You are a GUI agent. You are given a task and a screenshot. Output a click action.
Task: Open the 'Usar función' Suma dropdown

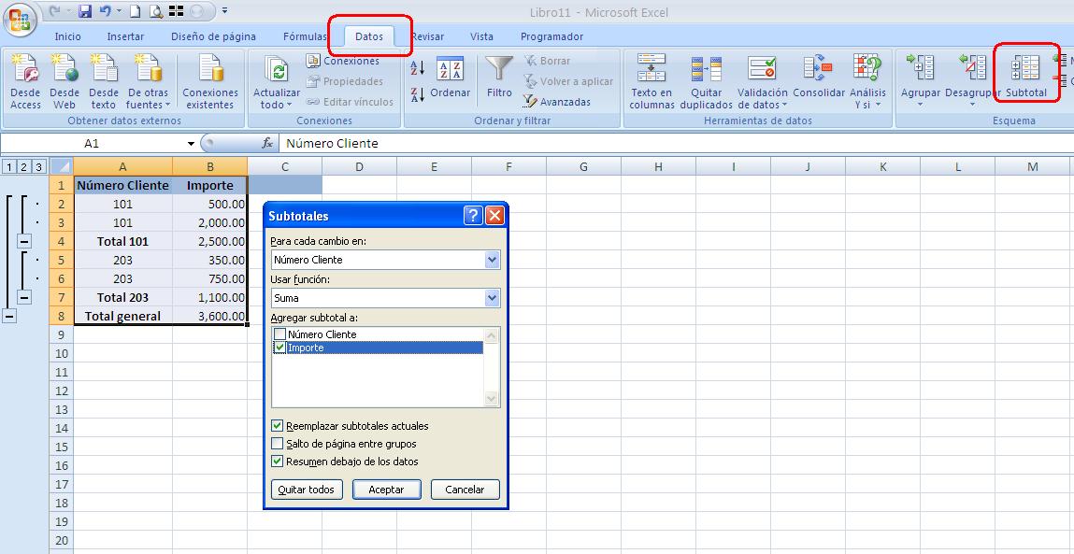(x=492, y=298)
